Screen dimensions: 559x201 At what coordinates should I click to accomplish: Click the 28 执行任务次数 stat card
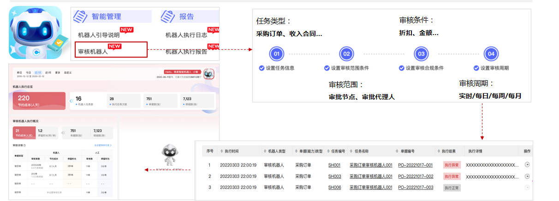point(123,101)
